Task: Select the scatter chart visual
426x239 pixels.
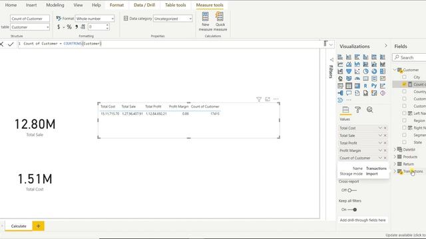Action: click(x=357, y=71)
